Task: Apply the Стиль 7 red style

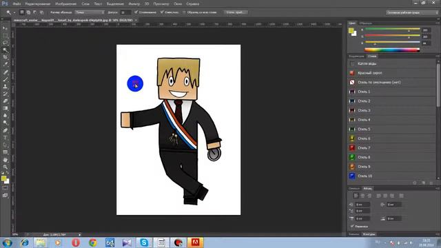Action: [x=392, y=147]
